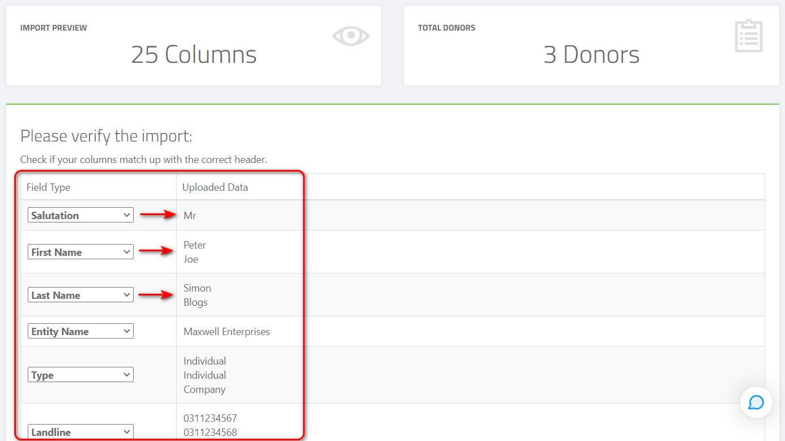Screen dimensions: 785x441
Task: Open the First Name field type dropdown
Action: click(x=80, y=251)
